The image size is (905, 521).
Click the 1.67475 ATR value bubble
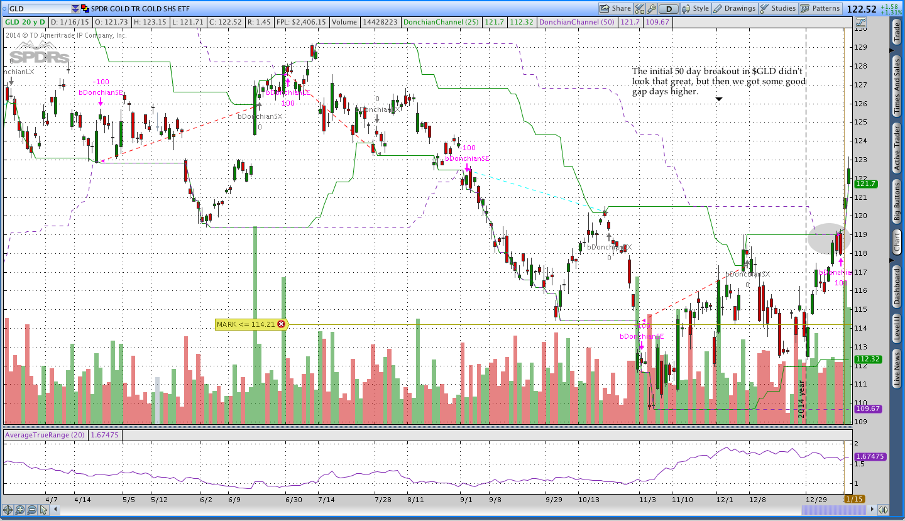coord(870,456)
